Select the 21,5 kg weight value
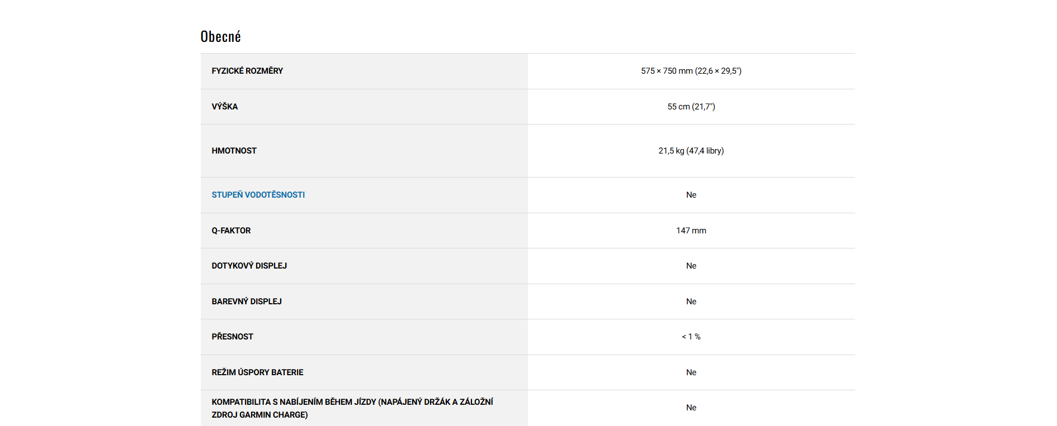The image size is (1057, 426). point(691,151)
